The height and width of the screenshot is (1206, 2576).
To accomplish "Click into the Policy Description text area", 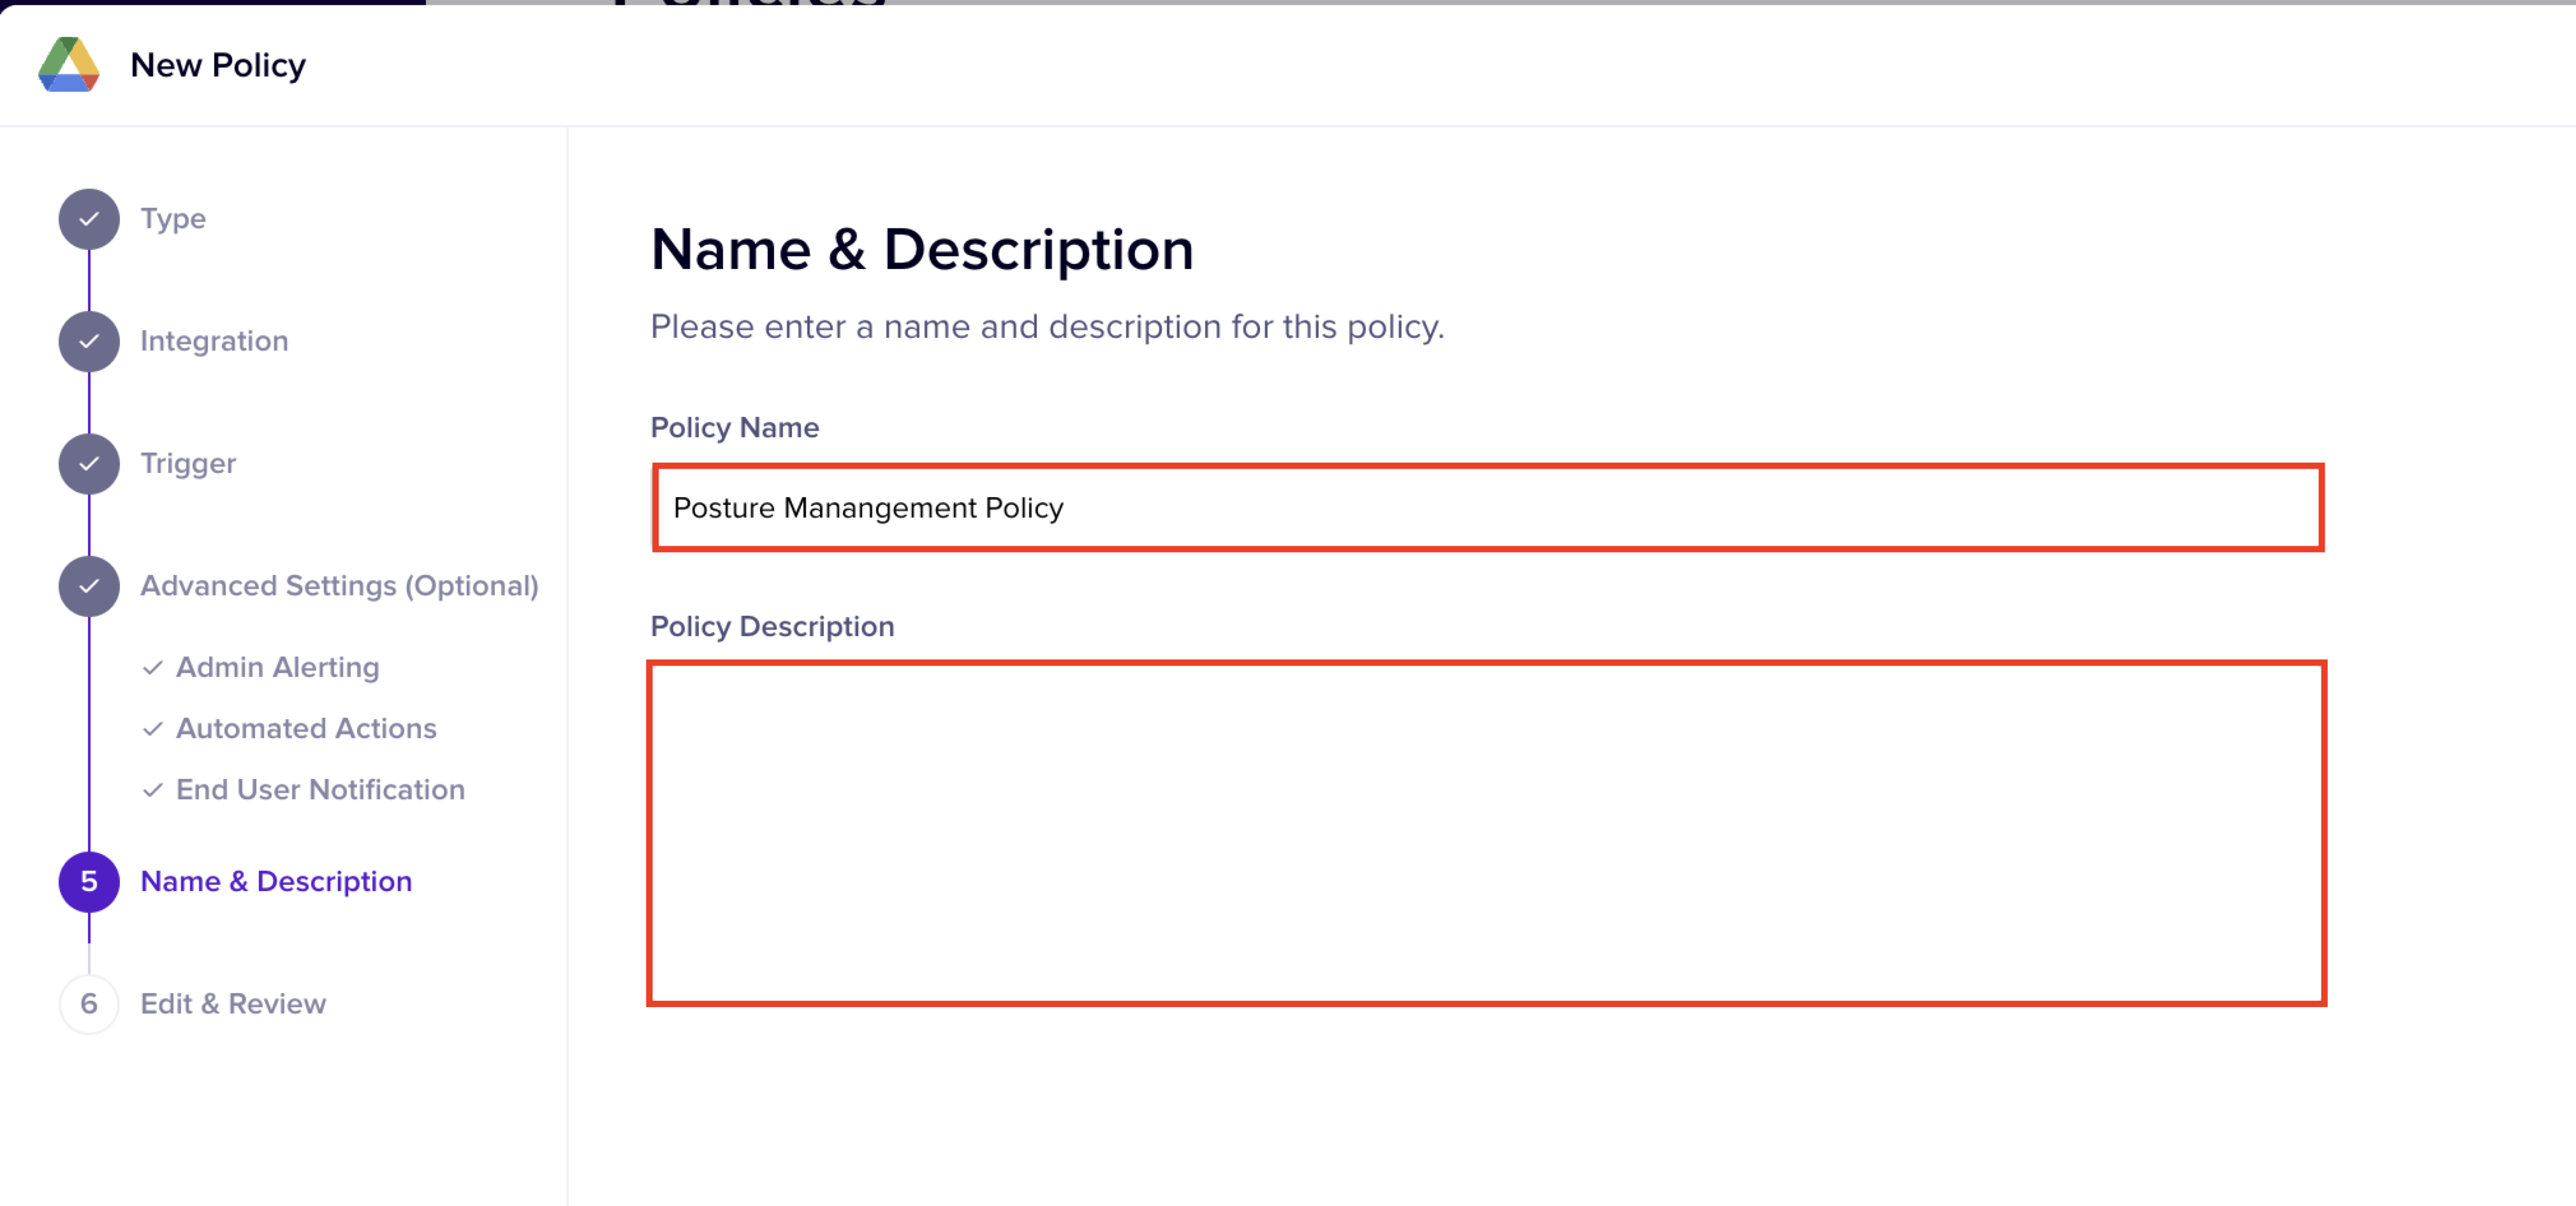I will click(x=1486, y=833).
